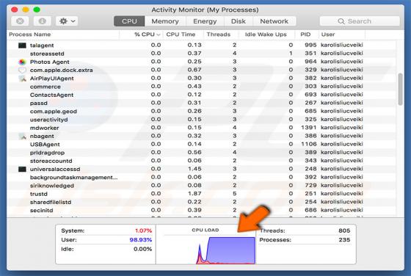Select the useractivityd process row
Screen dimensions: 411x276
201,120
